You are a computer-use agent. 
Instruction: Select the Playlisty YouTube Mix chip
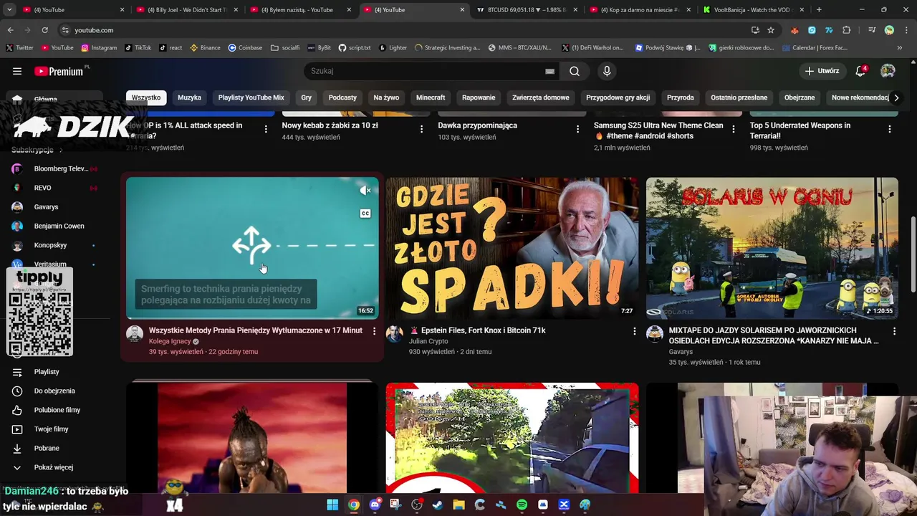point(251,97)
